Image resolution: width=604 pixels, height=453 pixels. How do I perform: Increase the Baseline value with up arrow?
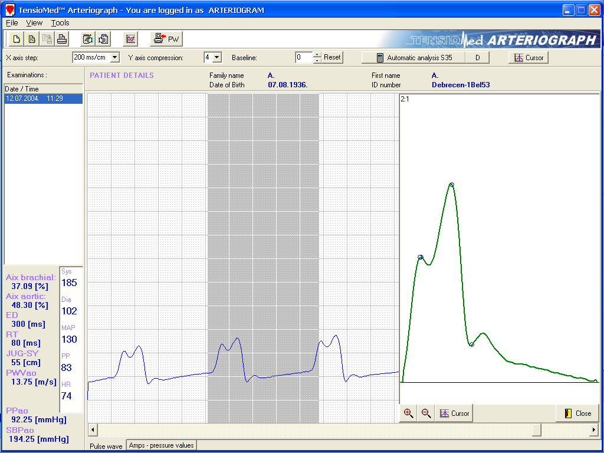(317, 55)
